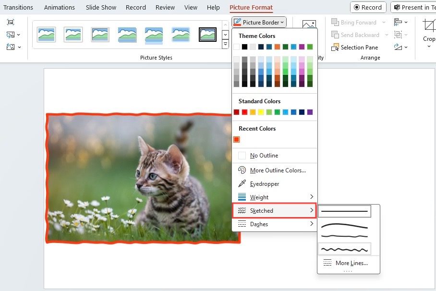436x291 pixels.
Task: Open the Transitions ribbon tab
Action: 18,8
